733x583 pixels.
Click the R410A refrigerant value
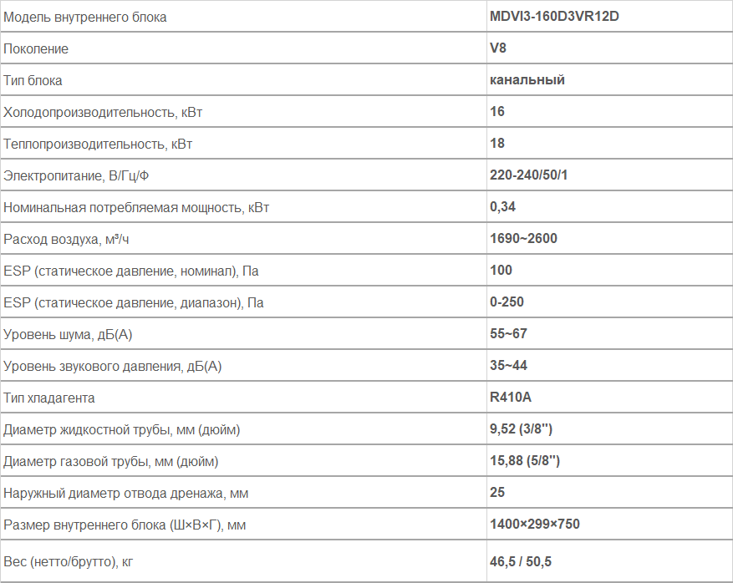510,397
